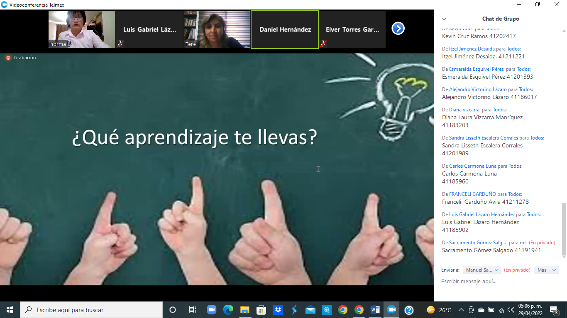Select the Daniel Hernández participant tile
567x318 pixels.
click(x=285, y=29)
